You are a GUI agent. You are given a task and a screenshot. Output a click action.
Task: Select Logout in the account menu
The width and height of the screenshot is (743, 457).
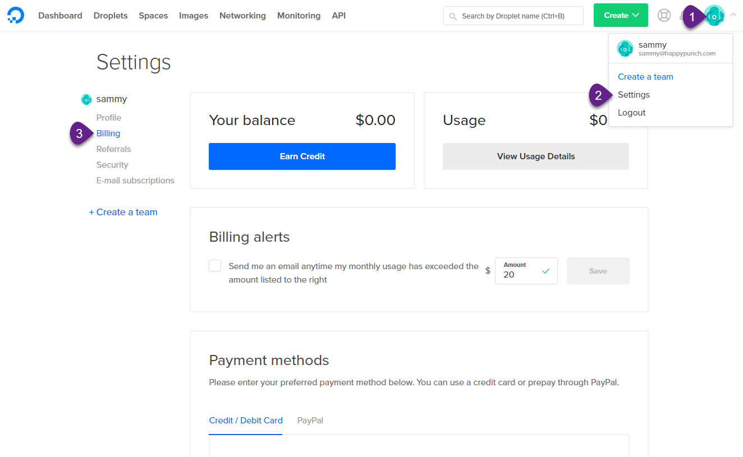coord(631,113)
